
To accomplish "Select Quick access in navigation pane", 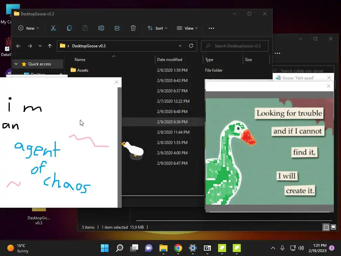I will (40, 64).
